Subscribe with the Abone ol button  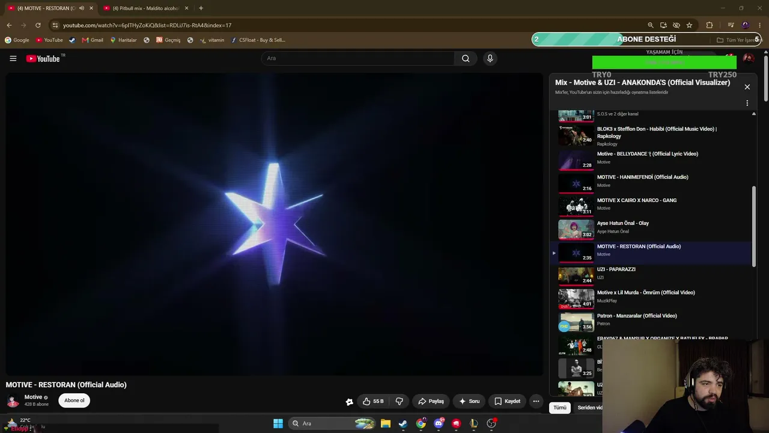tap(74, 401)
